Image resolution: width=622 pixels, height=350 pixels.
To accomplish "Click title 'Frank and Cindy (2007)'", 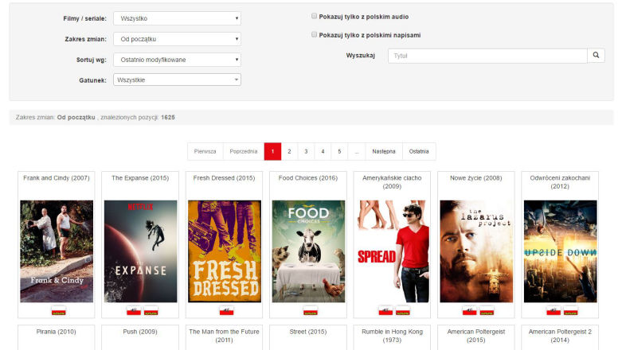I will point(57,178).
